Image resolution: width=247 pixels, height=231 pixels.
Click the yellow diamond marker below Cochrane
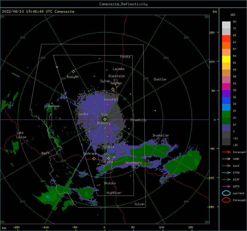(x=94, y=159)
